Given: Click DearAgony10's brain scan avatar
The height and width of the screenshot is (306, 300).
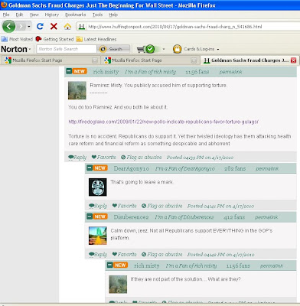Looking at the screenshot, I should pos(98,187).
